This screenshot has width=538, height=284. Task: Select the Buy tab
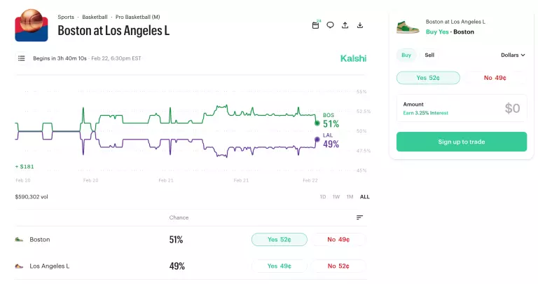(x=406, y=55)
